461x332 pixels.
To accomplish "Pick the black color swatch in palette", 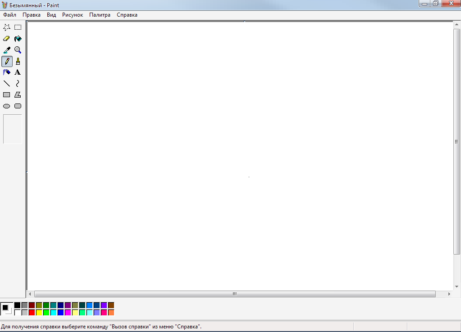I will tap(17, 305).
